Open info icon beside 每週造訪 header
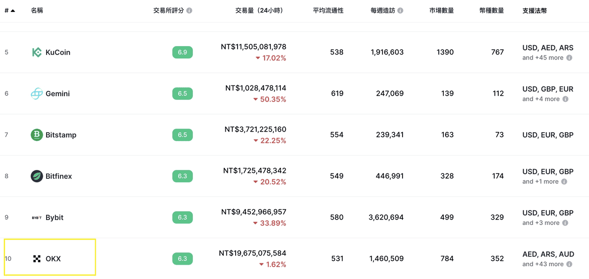Image resolution: width=589 pixels, height=279 pixels. tap(401, 10)
